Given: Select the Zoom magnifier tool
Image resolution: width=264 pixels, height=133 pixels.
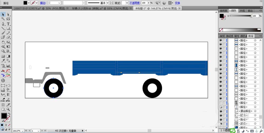Looking at the screenshot, I should (x=8, y=109).
